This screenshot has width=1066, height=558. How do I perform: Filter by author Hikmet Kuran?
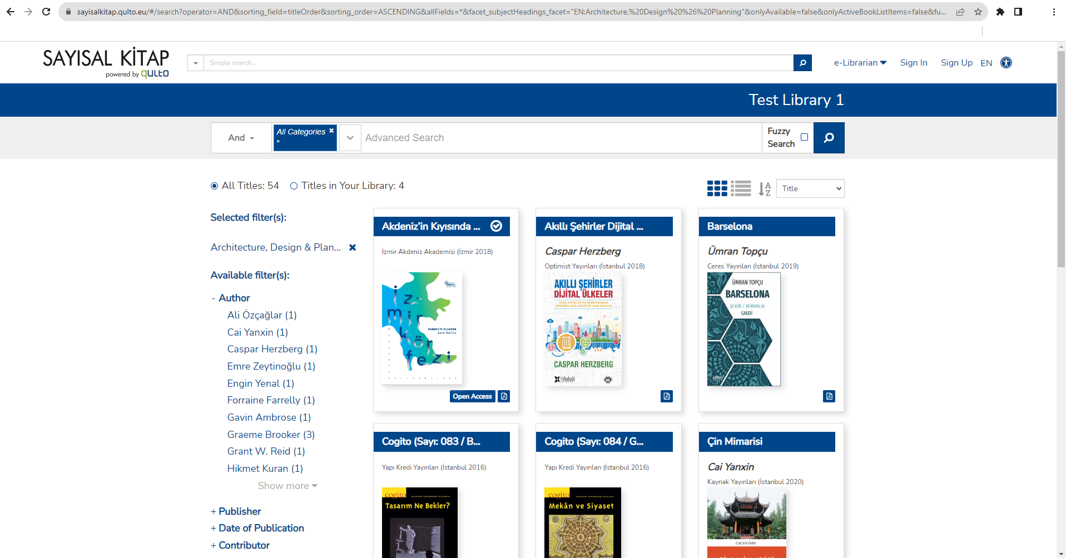click(265, 469)
